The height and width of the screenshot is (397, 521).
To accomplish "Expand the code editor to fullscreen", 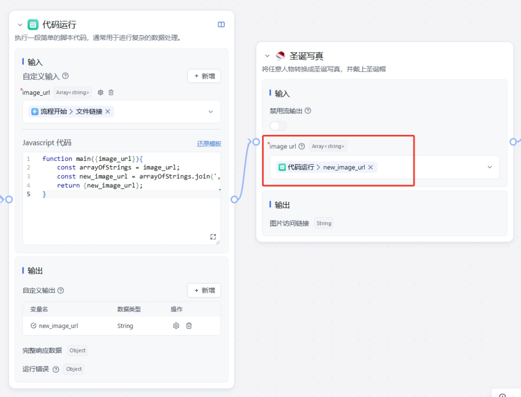I will [x=213, y=237].
